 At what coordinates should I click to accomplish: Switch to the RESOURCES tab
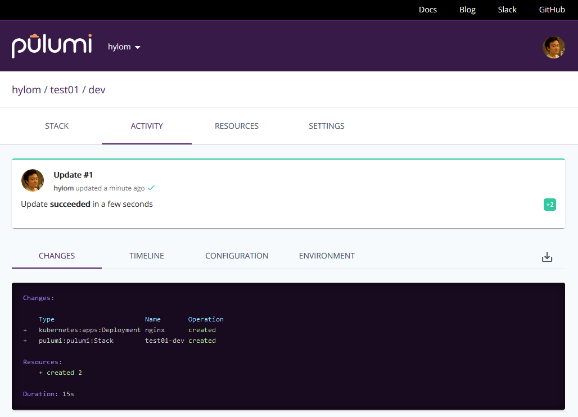pyautogui.click(x=237, y=126)
